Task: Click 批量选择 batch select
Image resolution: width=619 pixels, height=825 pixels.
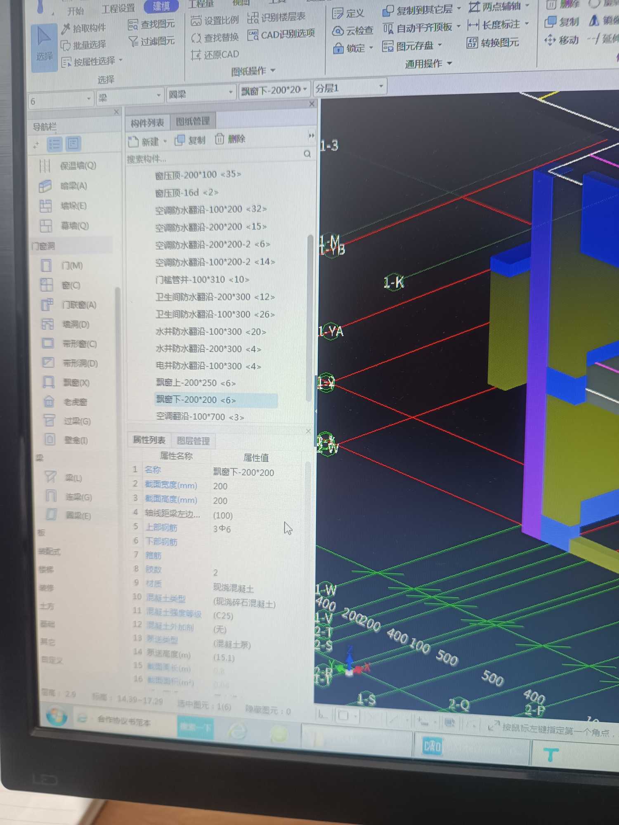Action: [84, 45]
